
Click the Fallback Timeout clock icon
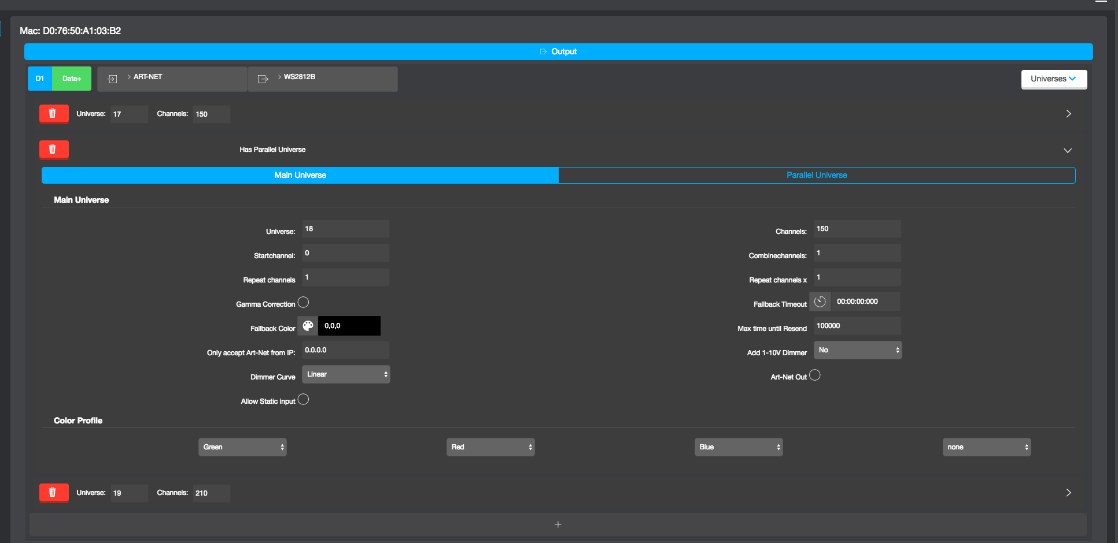tap(820, 302)
